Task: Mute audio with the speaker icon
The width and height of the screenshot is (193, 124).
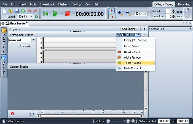Action: [x=133, y=121]
